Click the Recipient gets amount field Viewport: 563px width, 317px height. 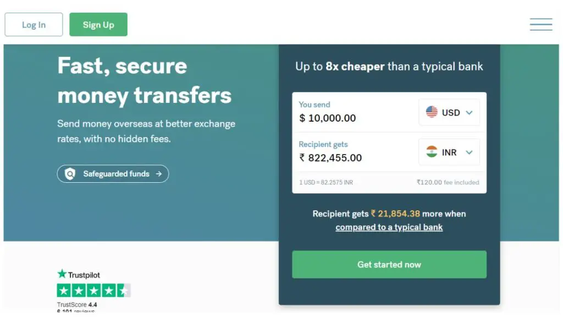(356, 152)
